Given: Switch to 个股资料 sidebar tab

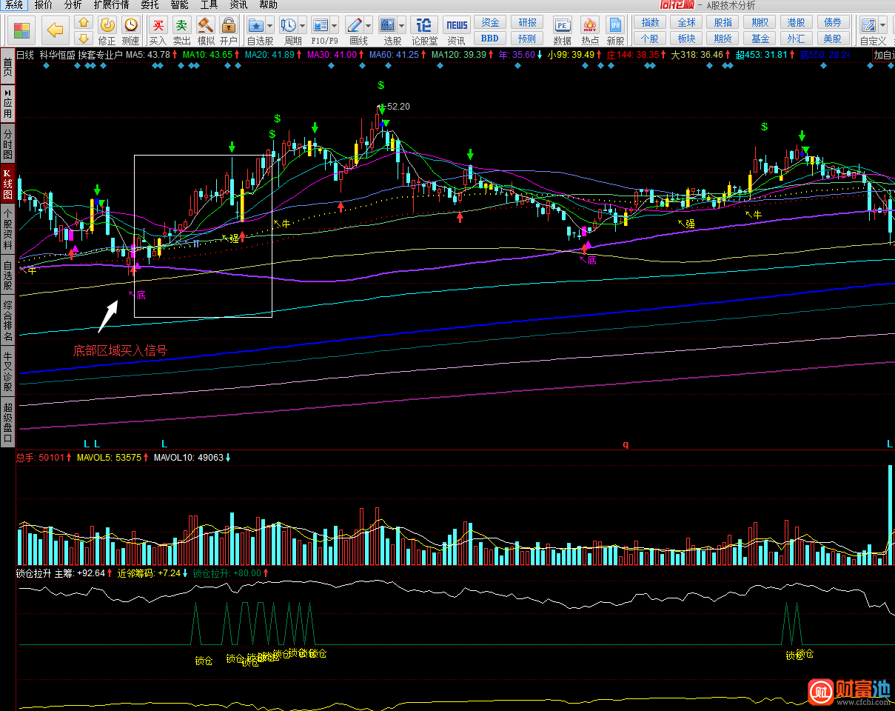Looking at the screenshot, I should pos(7,229).
